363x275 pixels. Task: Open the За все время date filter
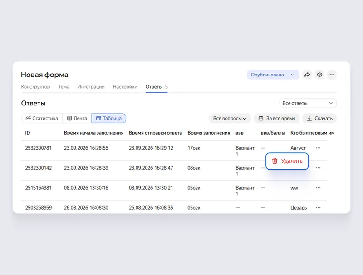tap(277, 118)
